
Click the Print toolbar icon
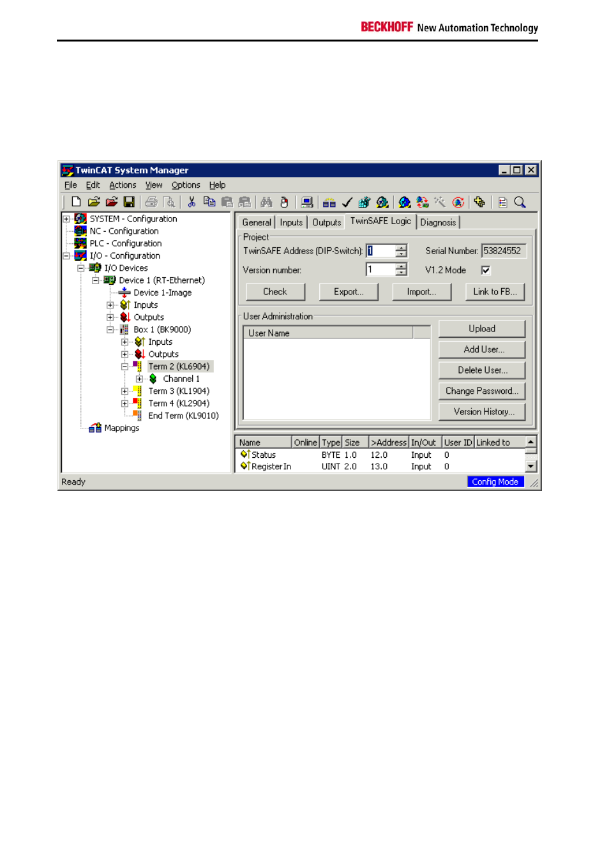151,202
